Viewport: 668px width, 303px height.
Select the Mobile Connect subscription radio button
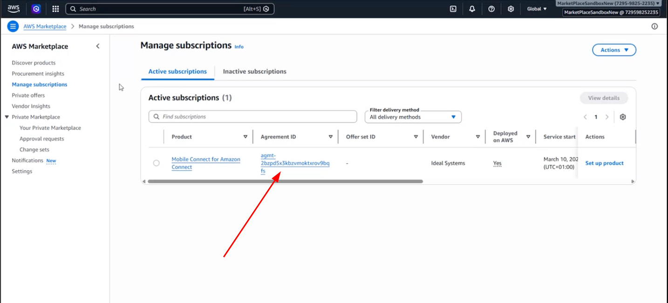156,163
